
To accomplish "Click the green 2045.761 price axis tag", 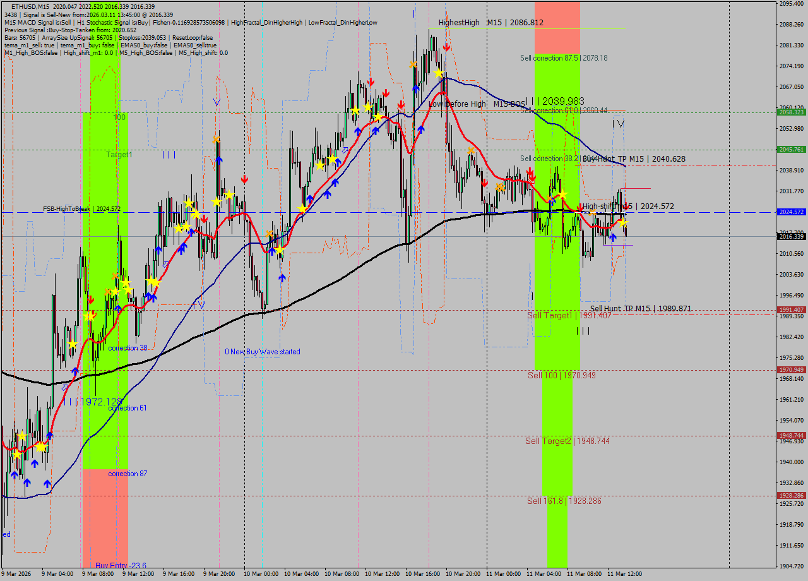I will click(x=791, y=150).
